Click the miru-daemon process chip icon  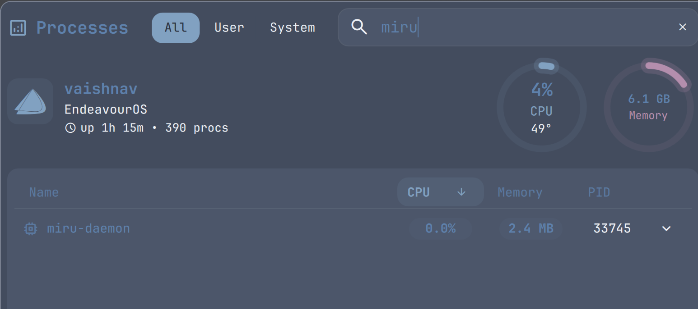click(30, 229)
